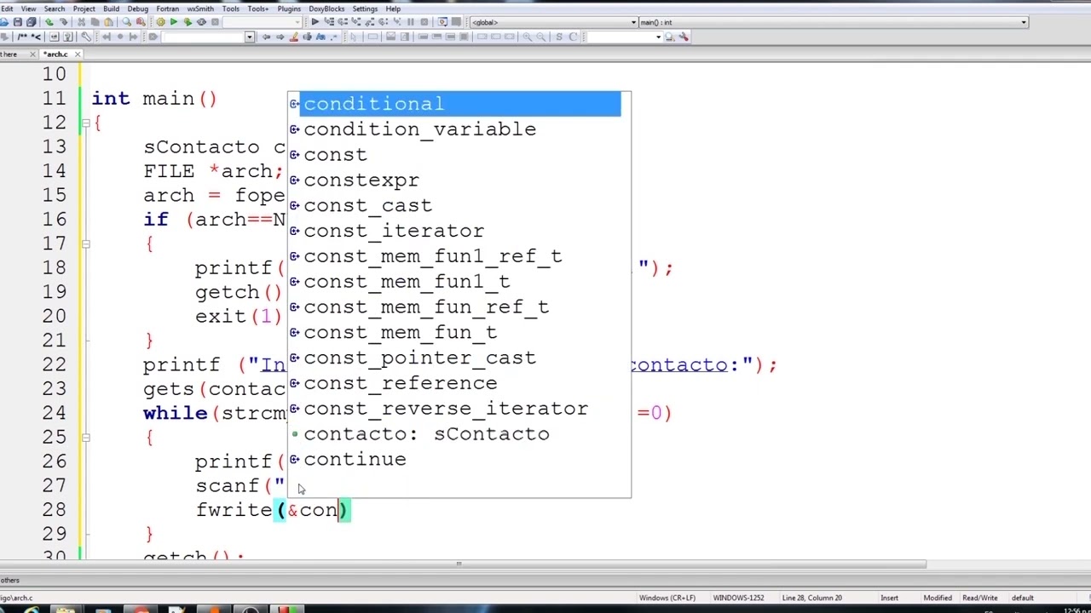The width and height of the screenshot is (1091, 613).
Task: Open the DoxyBlocks menu
Action: [326, 9]
